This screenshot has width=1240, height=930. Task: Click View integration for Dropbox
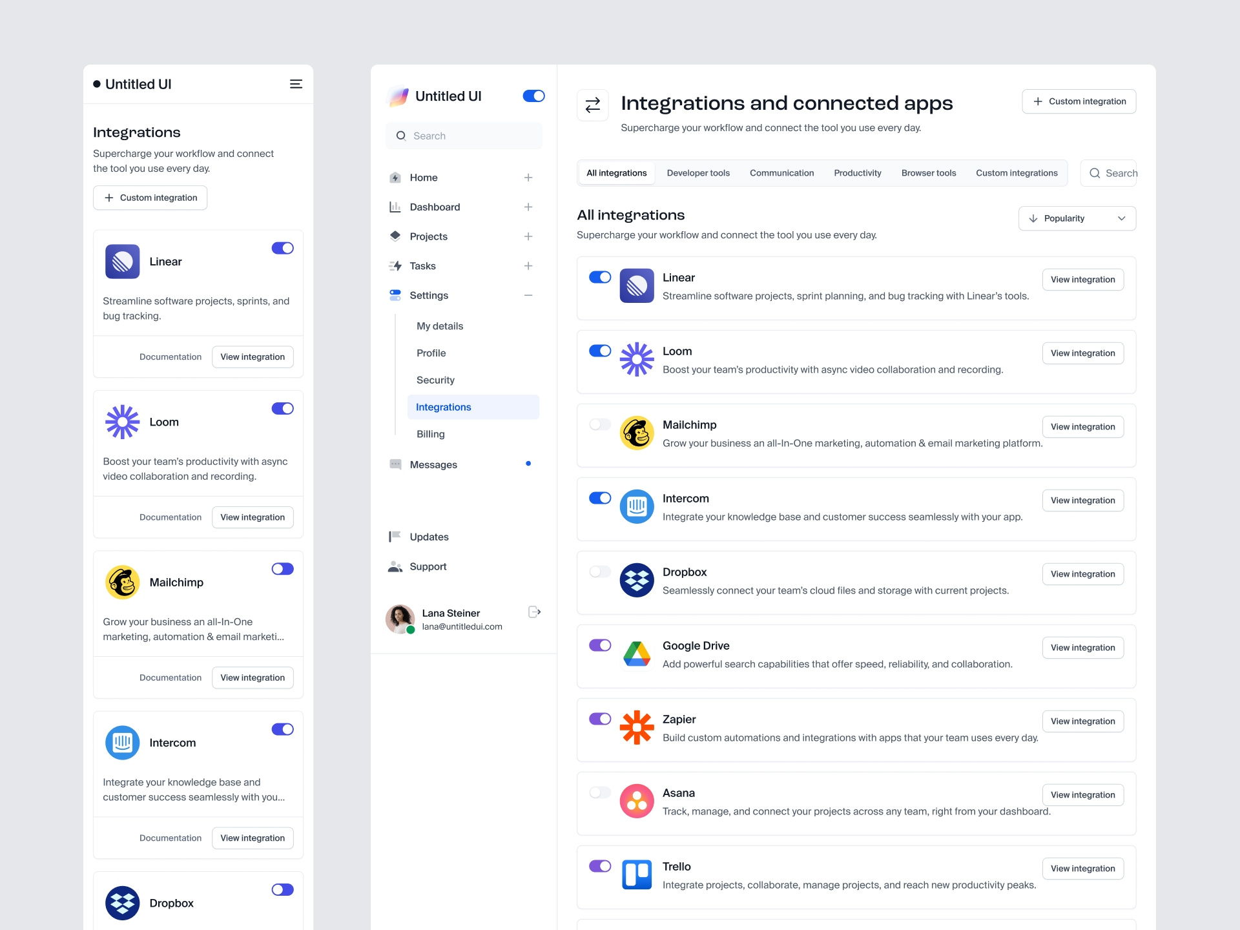click(1082, 573)
